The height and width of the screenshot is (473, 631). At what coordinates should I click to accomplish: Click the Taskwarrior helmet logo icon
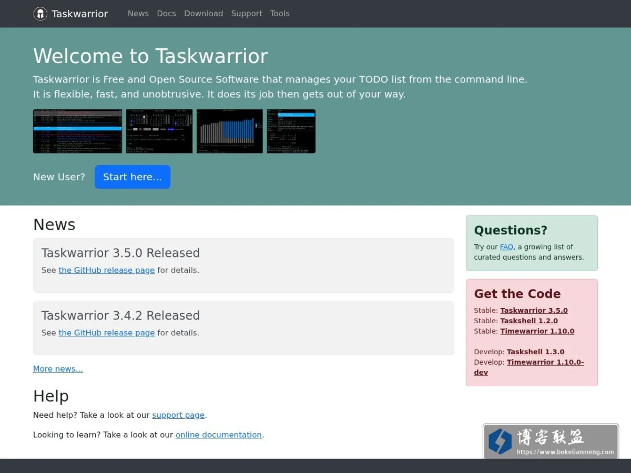click(40, 14)
